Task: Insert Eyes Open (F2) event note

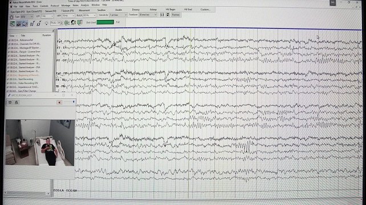Action: [x=17, y=11]
